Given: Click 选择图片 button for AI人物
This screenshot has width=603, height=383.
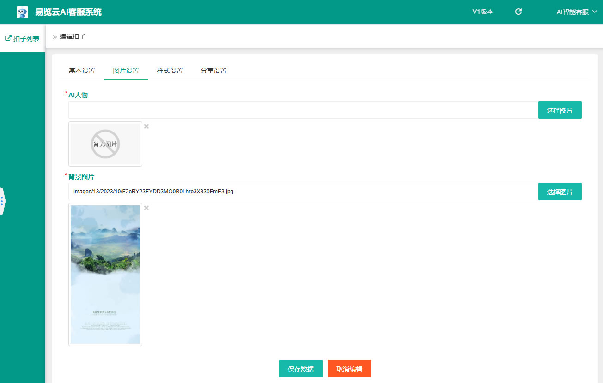Looking at the screenshot, I should [x=560, y=110].
